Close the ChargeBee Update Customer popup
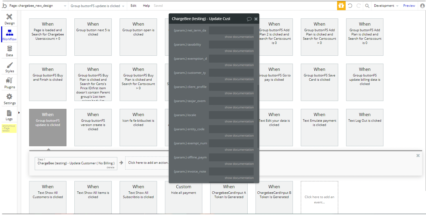This screenshot has width=426, height=222. tap(256, 19)
